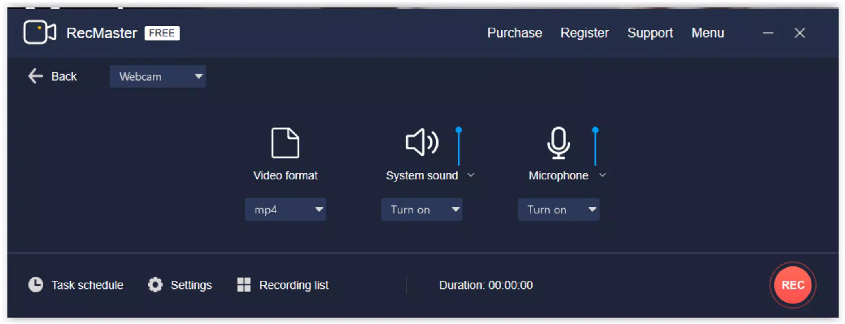The image size is (845, 324).
Task: Click the System sound label
Action: click(x=422, y=175)
